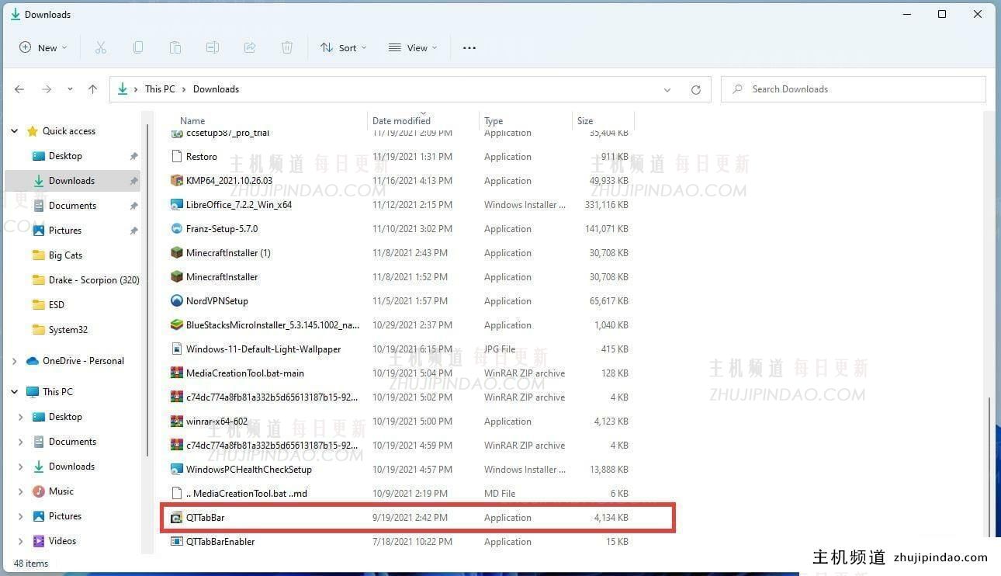Go up one folder level arrow
Image resolution: width=1001 pixels, height=576 pixels.
click(x=93, y=89)
